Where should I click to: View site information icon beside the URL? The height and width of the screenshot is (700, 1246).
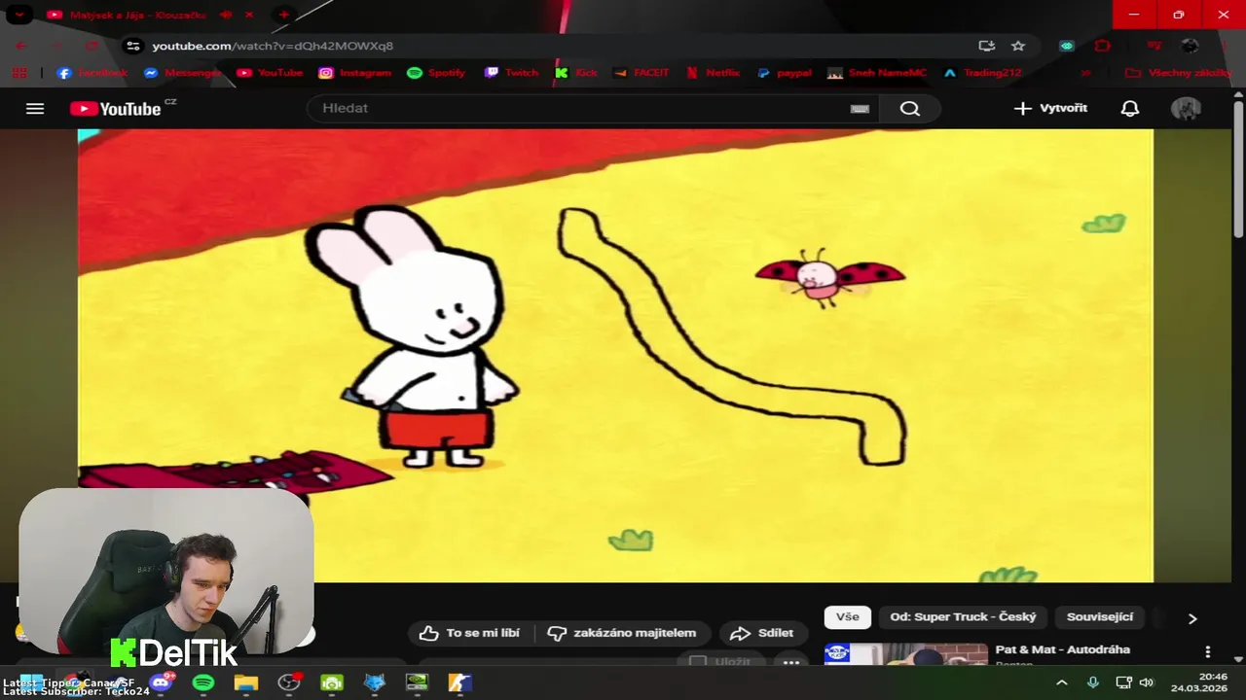134,46
